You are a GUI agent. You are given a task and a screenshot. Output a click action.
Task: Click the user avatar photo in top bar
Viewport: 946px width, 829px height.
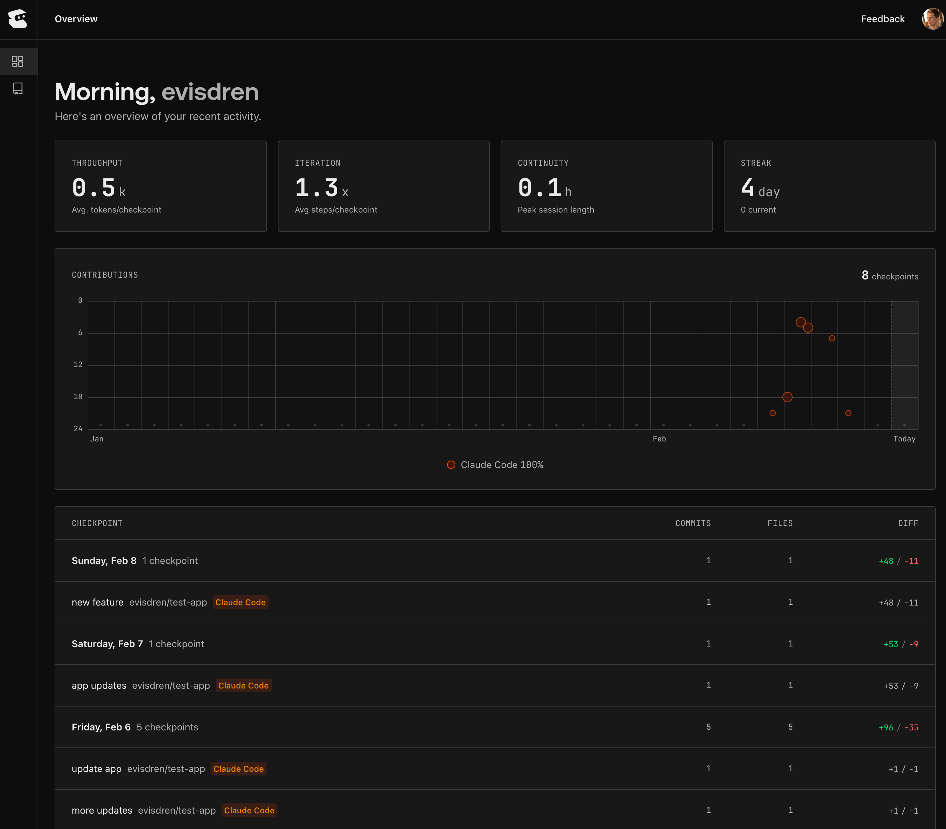click(929, 18)
